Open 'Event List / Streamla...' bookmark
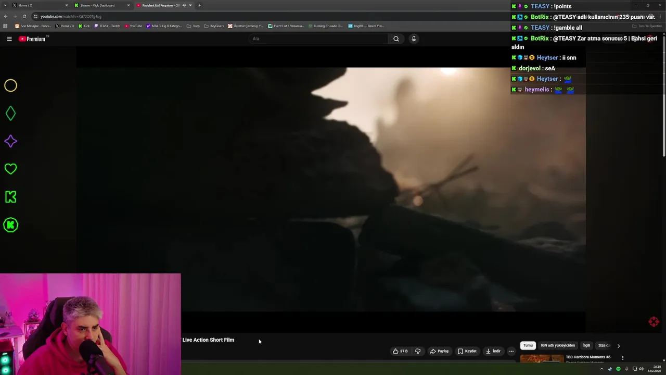Screen dimensions: 666x375 (x=286, y=26)
